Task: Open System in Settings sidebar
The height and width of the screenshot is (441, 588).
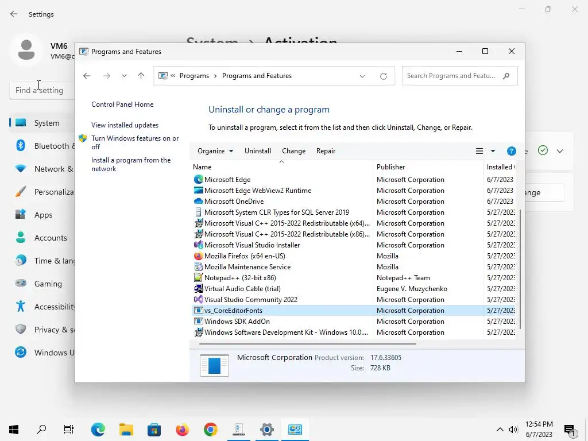Action: pos(42,123)
